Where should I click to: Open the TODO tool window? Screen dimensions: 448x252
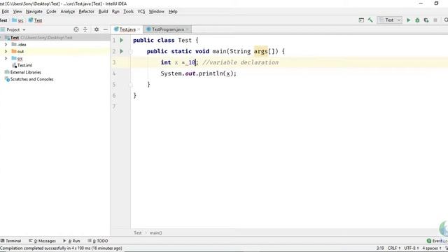point(98,241)
